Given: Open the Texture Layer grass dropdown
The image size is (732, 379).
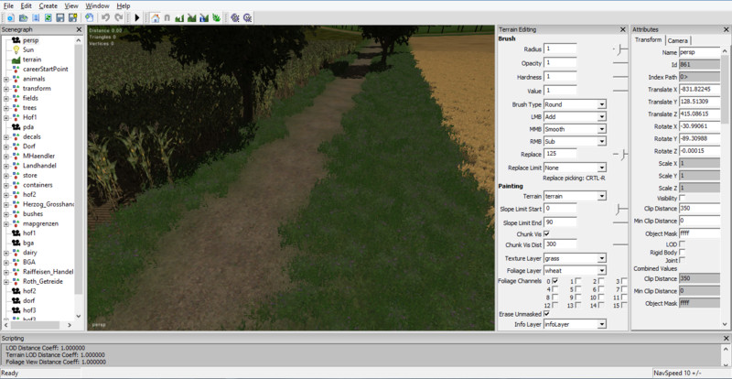Looking at the screenshot, I should point(575,258).
